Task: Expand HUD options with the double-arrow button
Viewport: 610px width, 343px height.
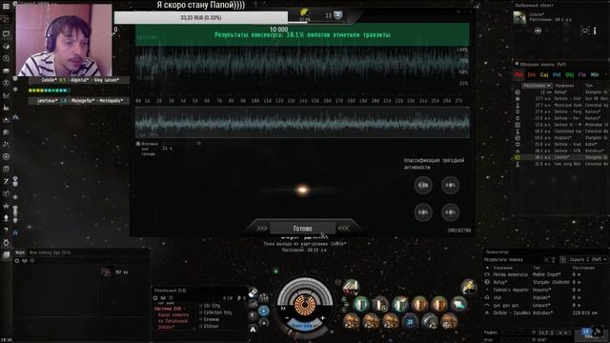Action: (283, 309)
